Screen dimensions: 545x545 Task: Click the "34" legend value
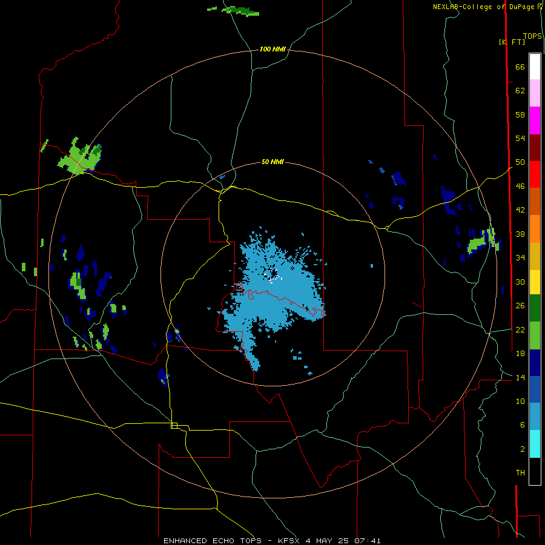coord(520,258)
